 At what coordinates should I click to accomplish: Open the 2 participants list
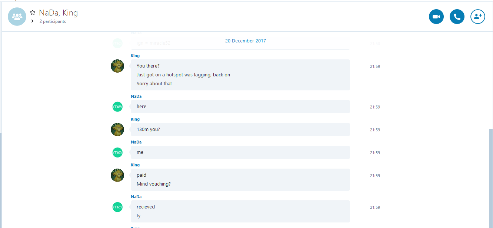click(53, 21)
